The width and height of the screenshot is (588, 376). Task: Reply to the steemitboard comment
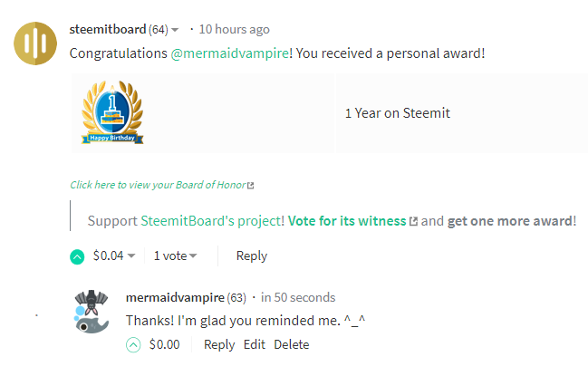[252, 256]
